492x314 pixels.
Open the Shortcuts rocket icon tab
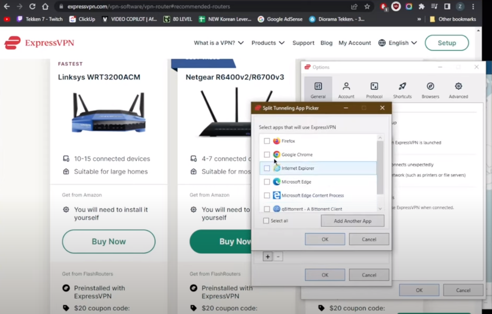(x=402, y=86)
